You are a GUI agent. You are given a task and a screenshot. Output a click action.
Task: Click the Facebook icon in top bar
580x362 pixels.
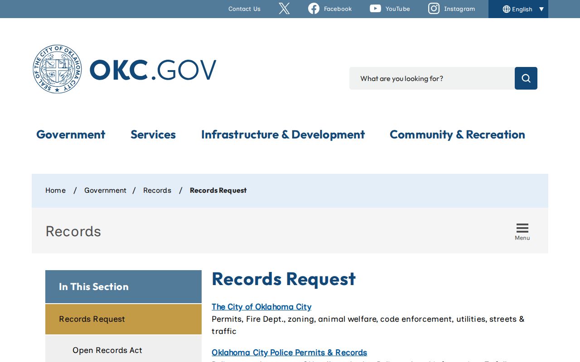click(314, 9)
